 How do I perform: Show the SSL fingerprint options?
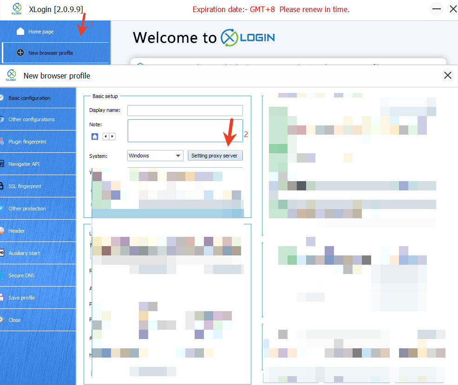(38, 186)
